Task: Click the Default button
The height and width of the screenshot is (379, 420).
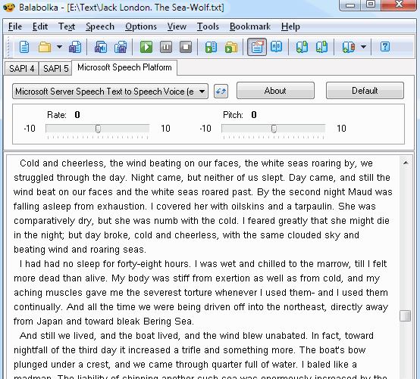Action: [x=365, y=91]
